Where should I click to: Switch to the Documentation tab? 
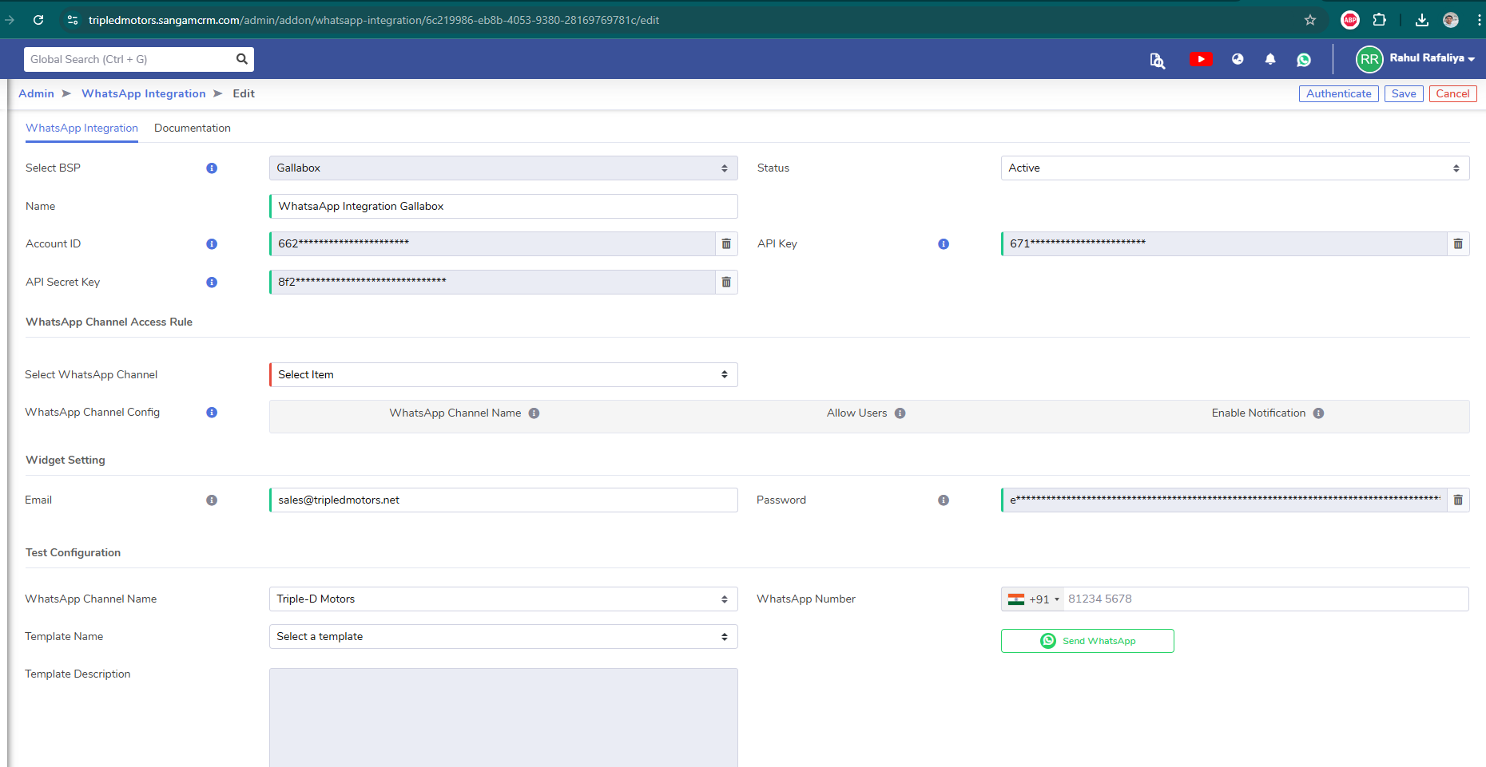click(x=193, y=128)
